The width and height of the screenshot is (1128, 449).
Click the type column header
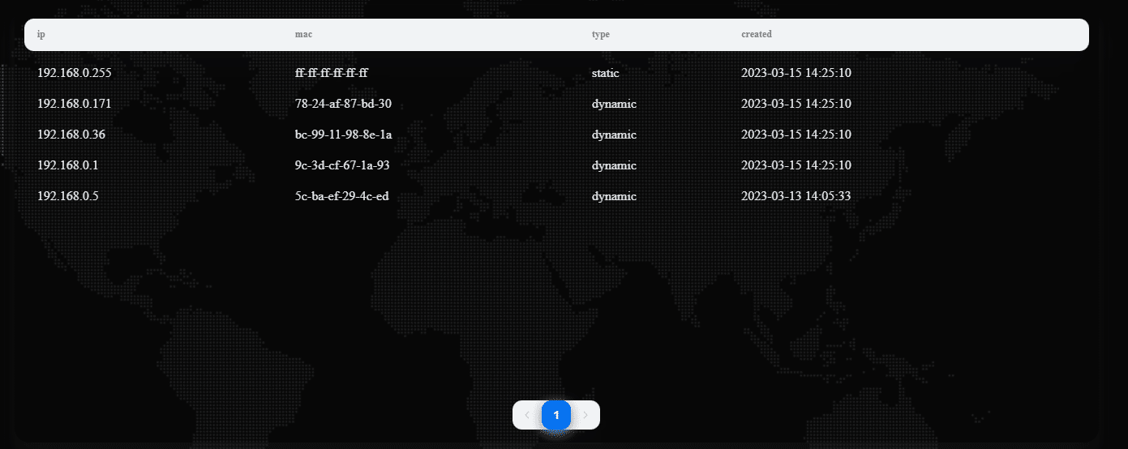click(x=600, y=35)
